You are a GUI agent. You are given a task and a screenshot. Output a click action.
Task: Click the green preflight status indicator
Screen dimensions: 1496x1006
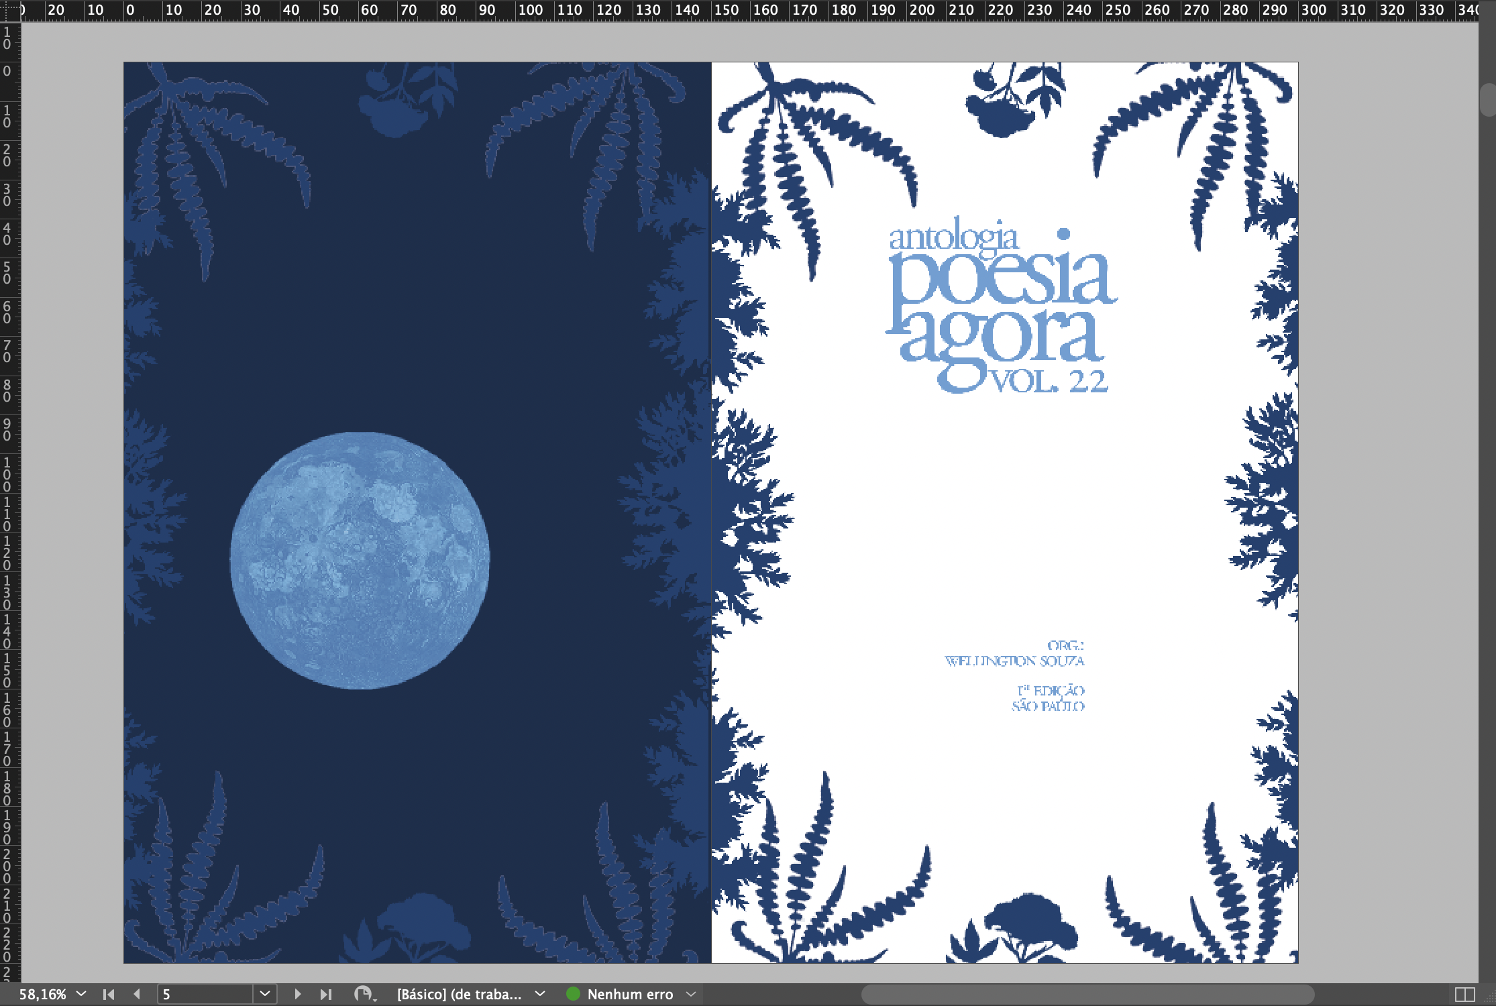pos(573,994)
